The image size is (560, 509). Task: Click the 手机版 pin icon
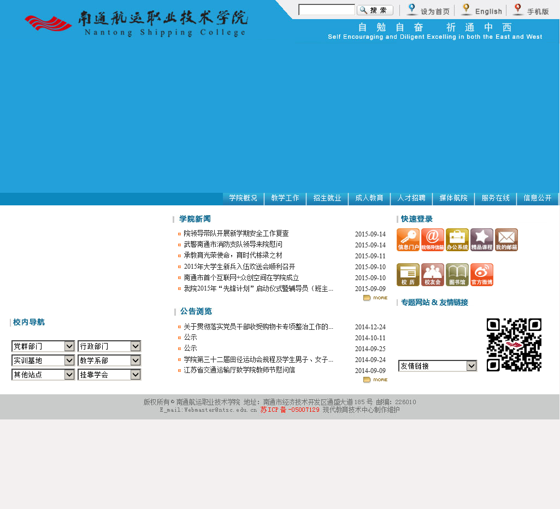pos(518,9)
